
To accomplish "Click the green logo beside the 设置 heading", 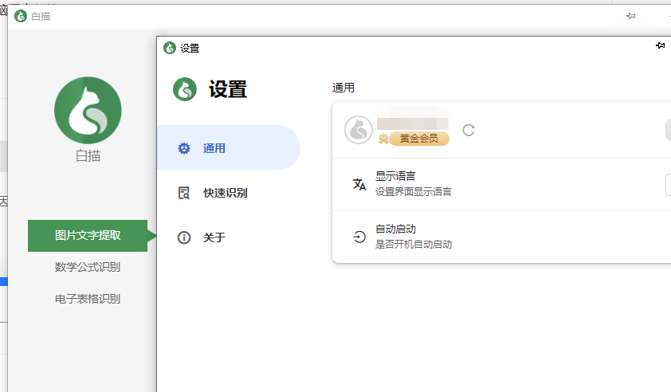I will pos(185,89).
